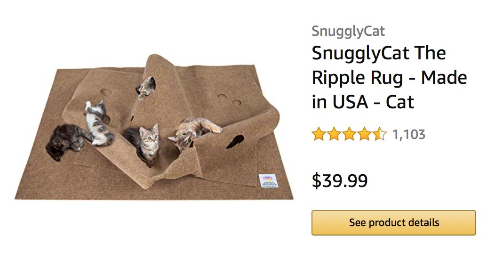The height and width of the screenshot is (260, 495).
Task: Click the half-filled fifth rating star
Action: tap(379, 134)
